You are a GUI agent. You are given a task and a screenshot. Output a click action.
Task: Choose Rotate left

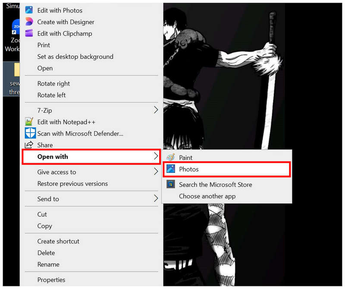pyautogui.click(x=91, y=95)
